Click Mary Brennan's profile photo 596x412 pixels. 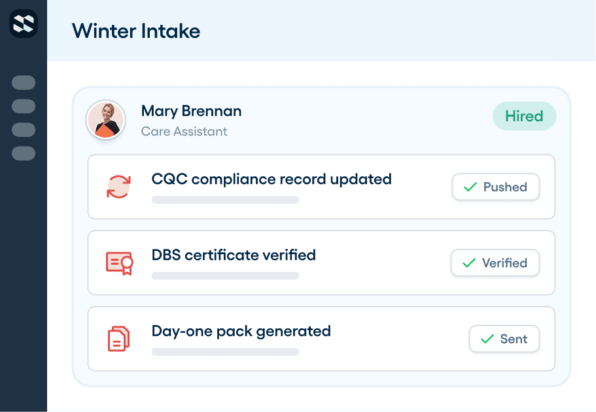[106, 120]
